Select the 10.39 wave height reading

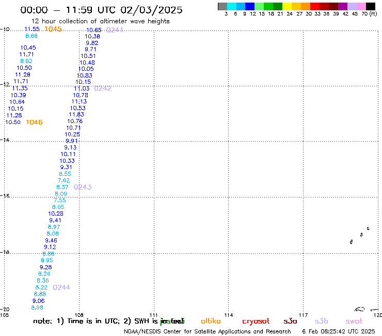click(18, 95)
